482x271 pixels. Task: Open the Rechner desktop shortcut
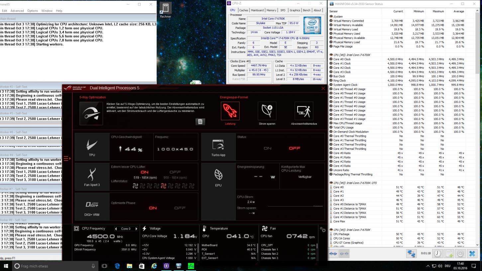[x=165, y=10]
